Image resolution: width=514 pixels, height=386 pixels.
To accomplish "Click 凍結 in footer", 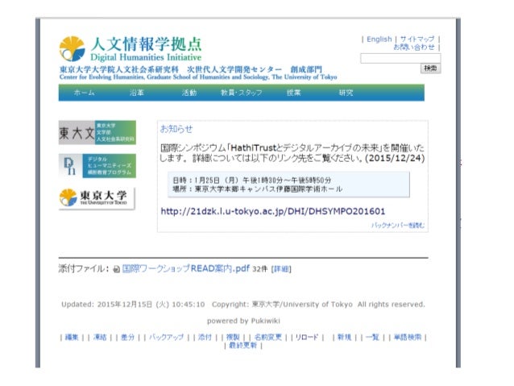I will 100,337.
